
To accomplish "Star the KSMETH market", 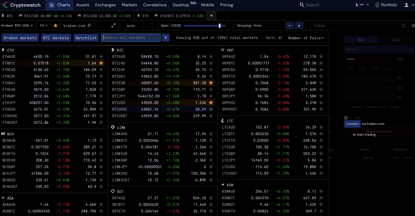I will tap(321, 211).
